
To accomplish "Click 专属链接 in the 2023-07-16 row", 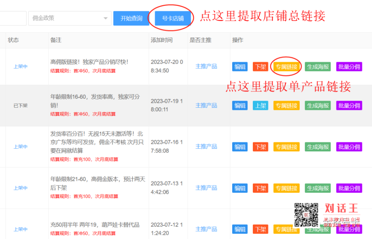I will pos(287,147).
